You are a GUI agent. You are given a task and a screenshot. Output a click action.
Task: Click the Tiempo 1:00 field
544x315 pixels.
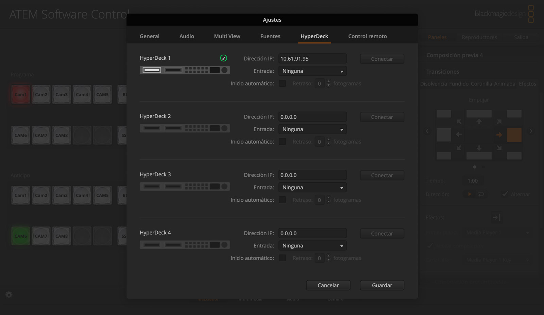(x=473, y=181)
